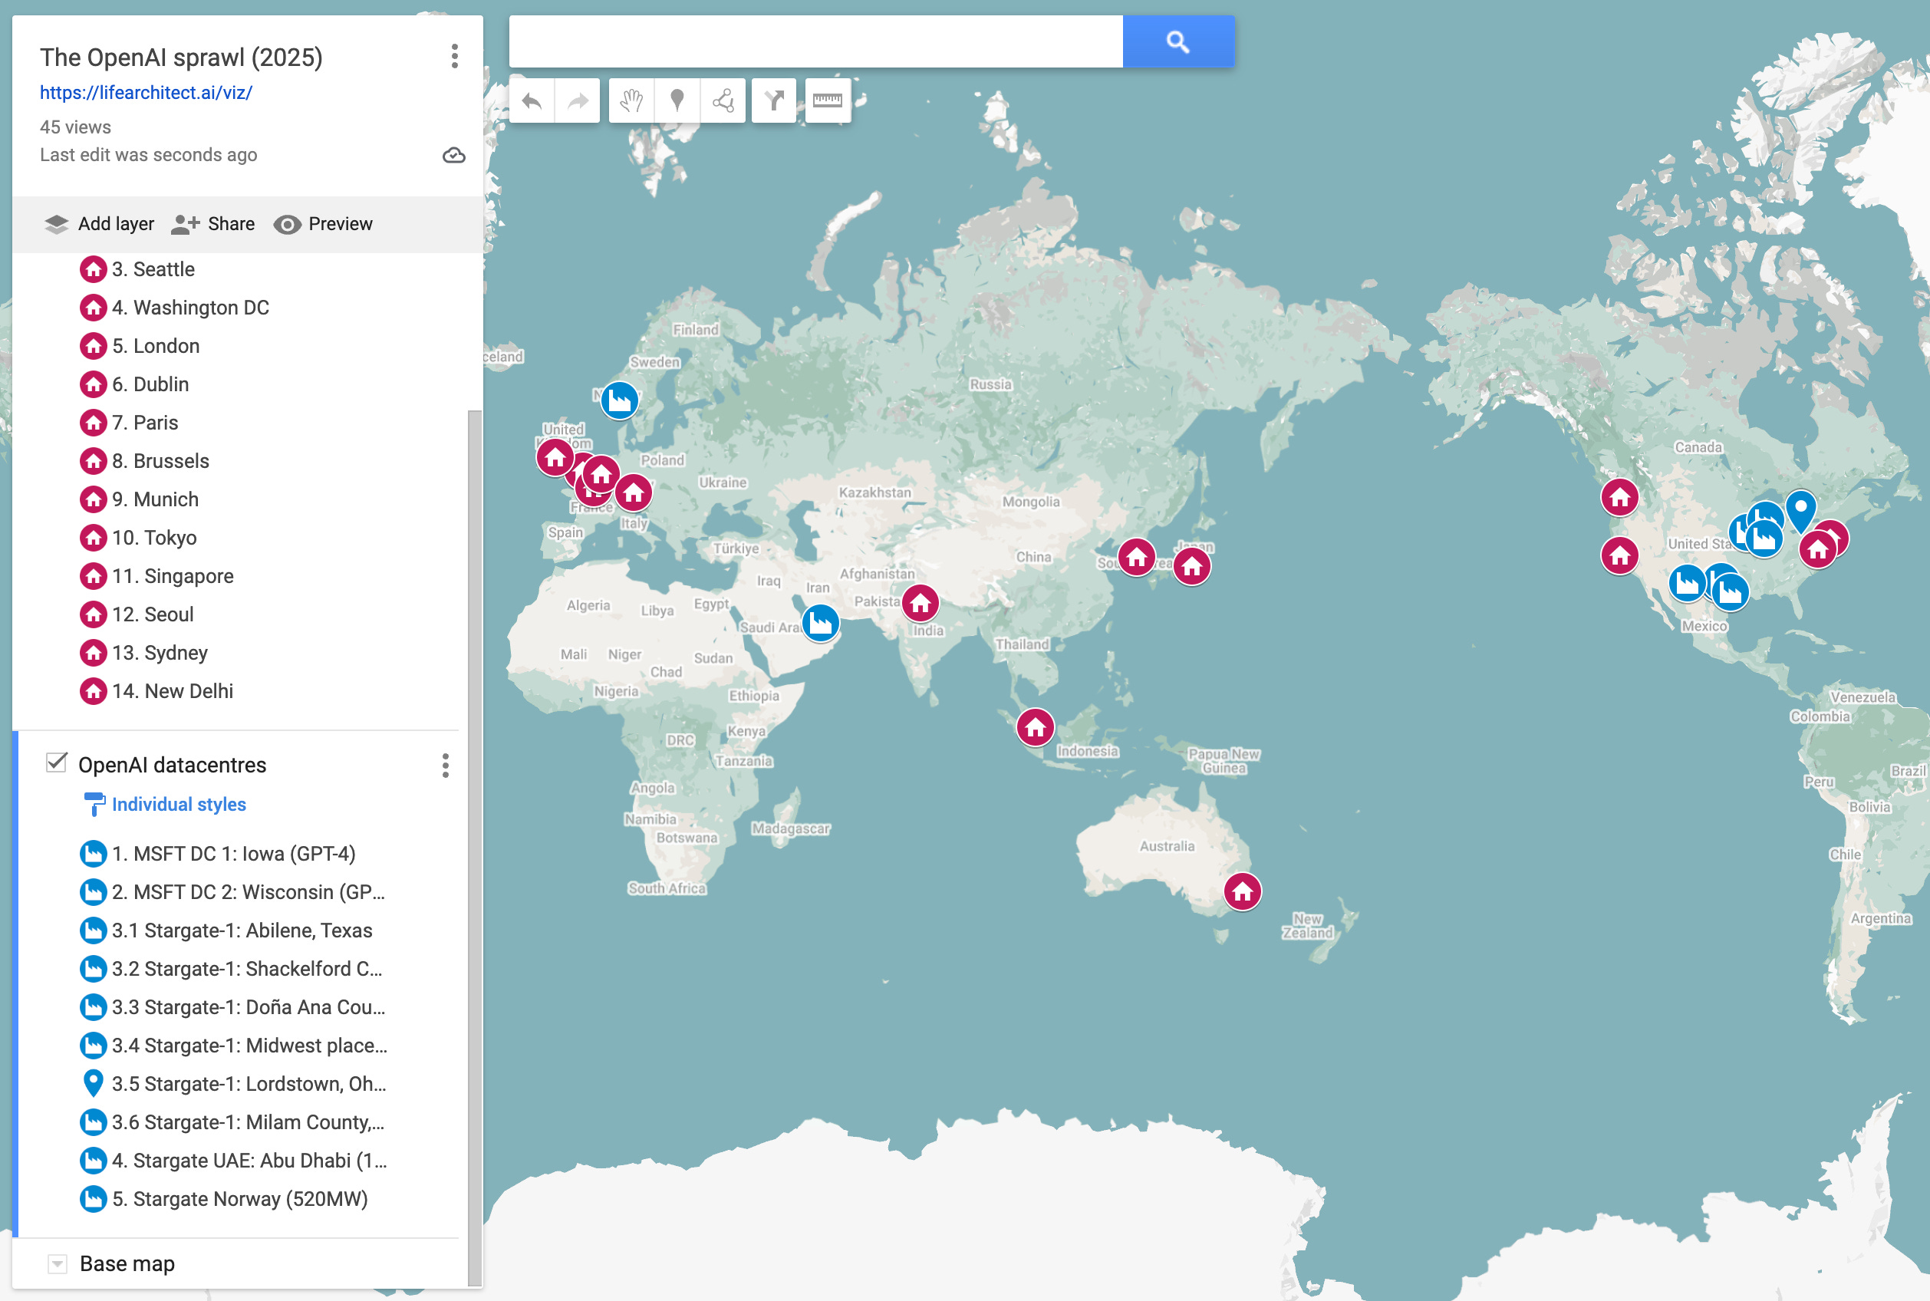Open map title three-dot options menu
This screenshot has width=1930, height=1301.
tap(454, 57)
